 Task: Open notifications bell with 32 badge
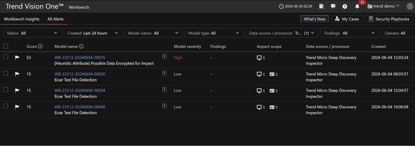pos(357,6)
